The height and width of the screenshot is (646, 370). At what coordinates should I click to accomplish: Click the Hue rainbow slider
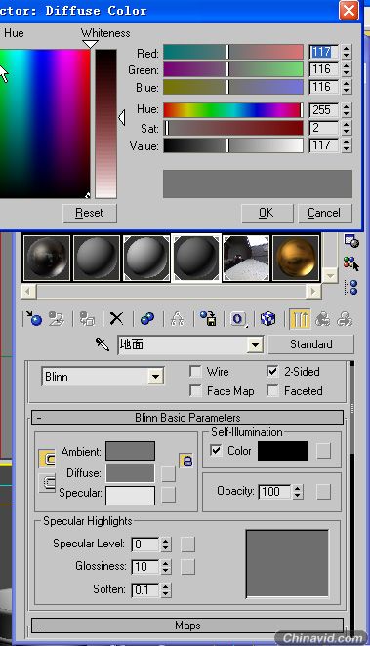click(x=233, y=110)
